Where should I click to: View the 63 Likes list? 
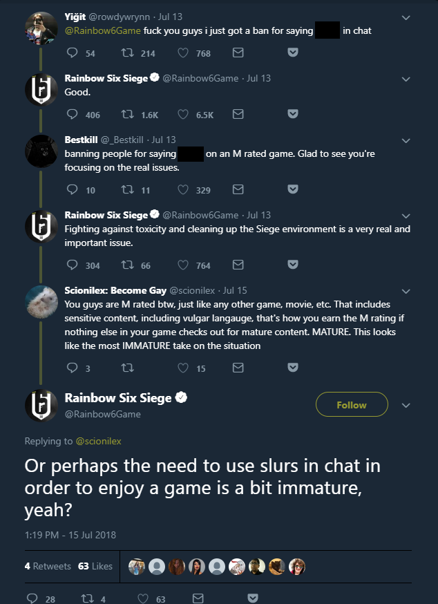pos(95,566)
